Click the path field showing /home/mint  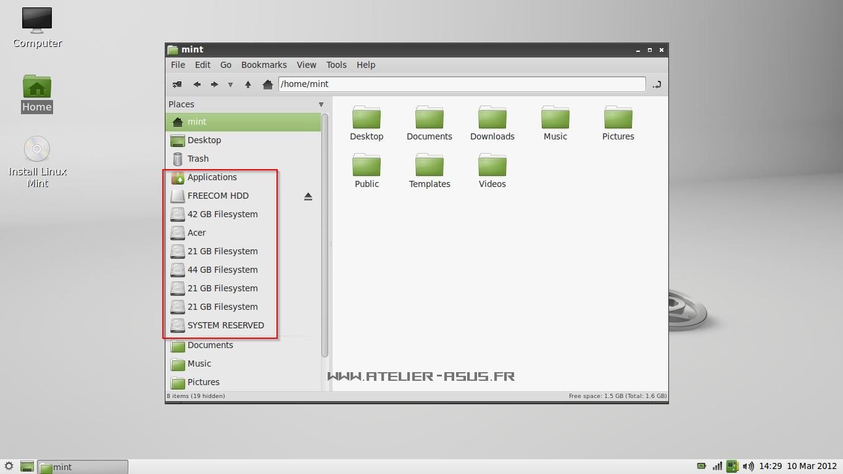462,84
